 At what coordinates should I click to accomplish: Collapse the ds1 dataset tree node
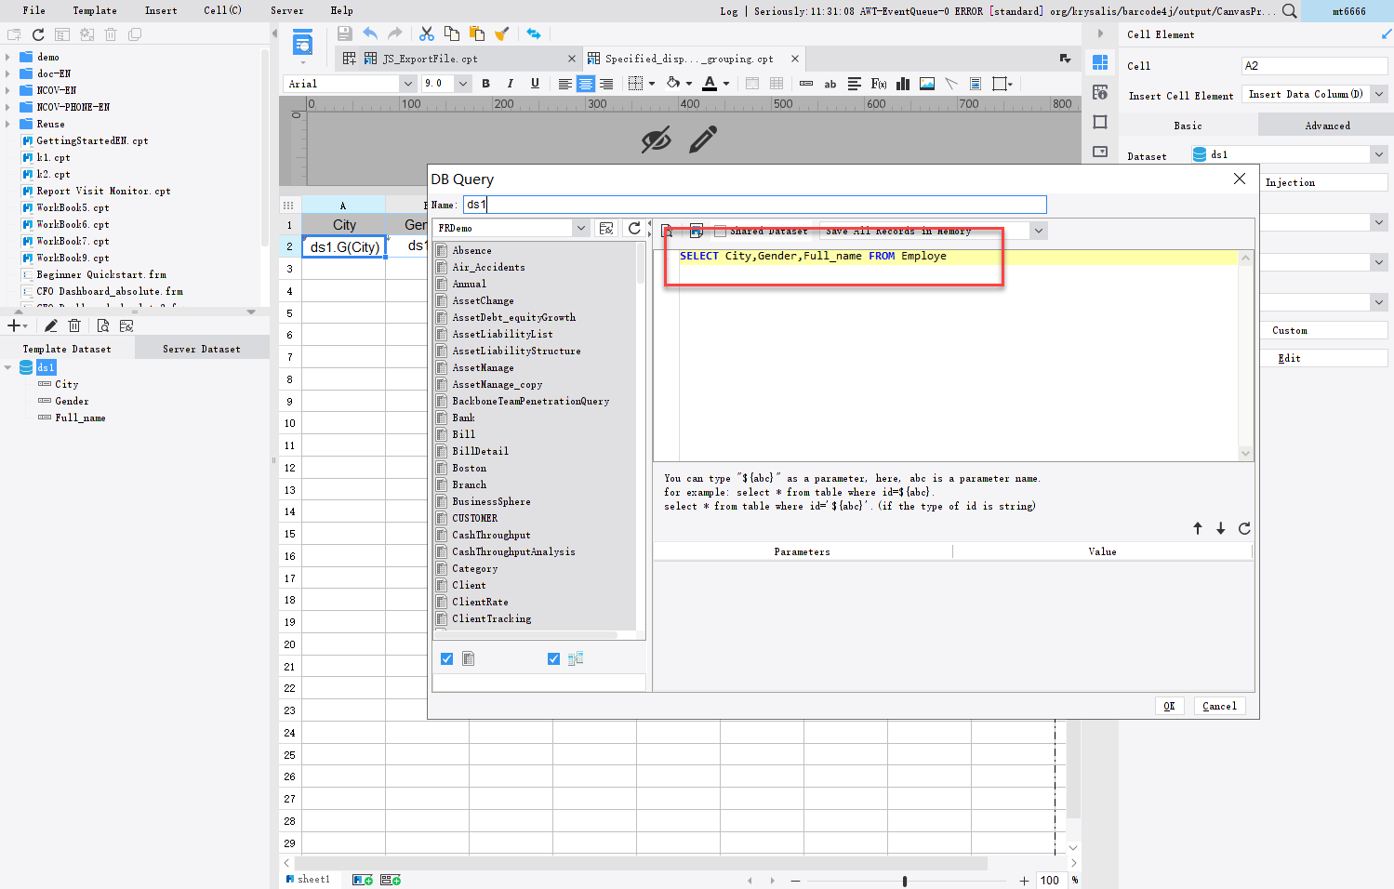(8, 366)
